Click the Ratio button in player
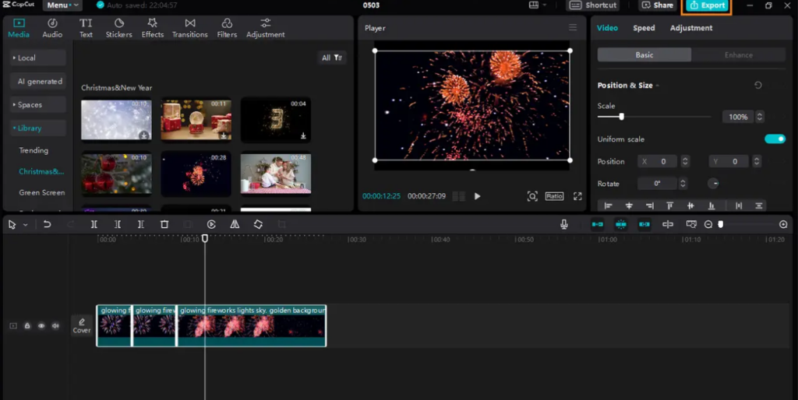Image resolution: width=798 pixels, height=400 pixels. point(554,196)
